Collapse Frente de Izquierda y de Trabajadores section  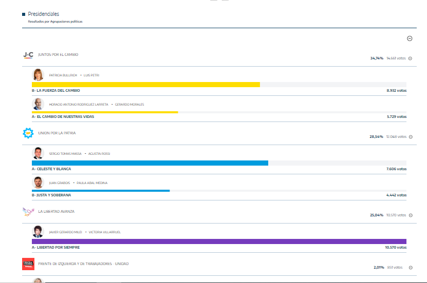(410, 268)
